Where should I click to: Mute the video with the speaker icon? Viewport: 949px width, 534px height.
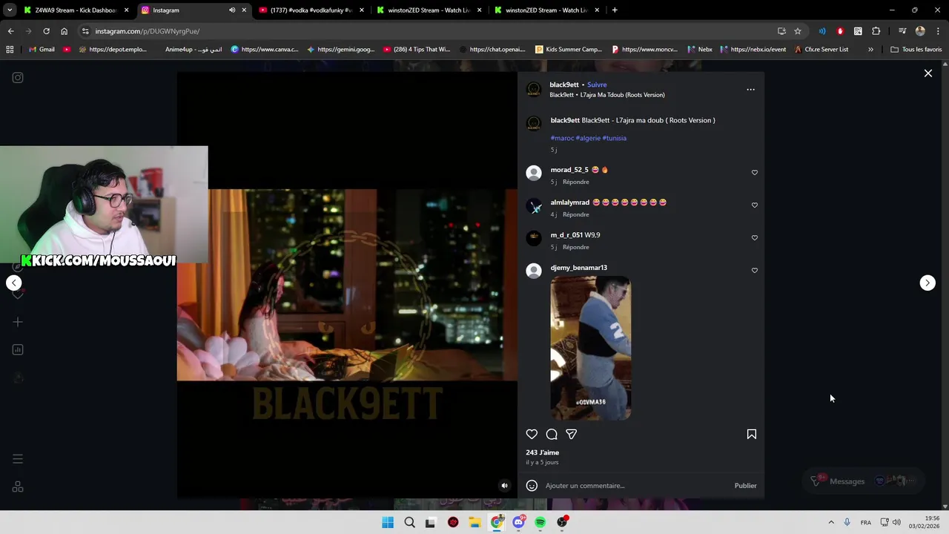click(x=504, y=486)
